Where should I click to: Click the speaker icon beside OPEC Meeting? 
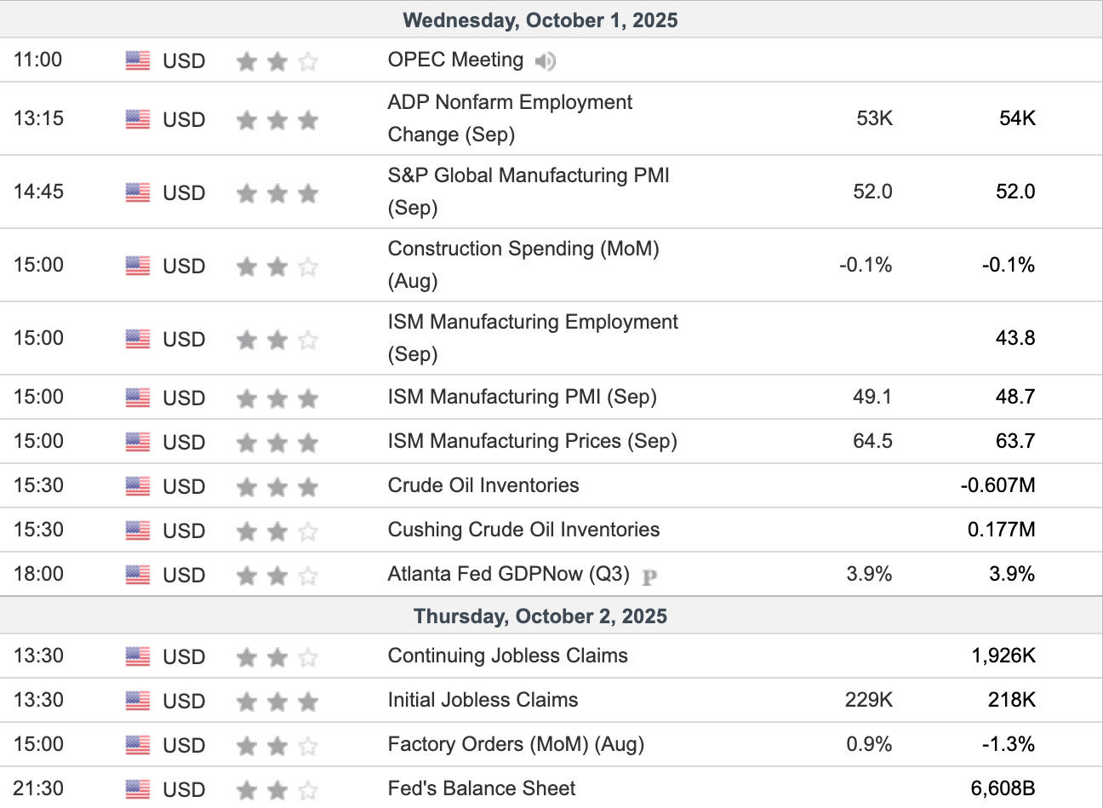click(x=545, y=61)
